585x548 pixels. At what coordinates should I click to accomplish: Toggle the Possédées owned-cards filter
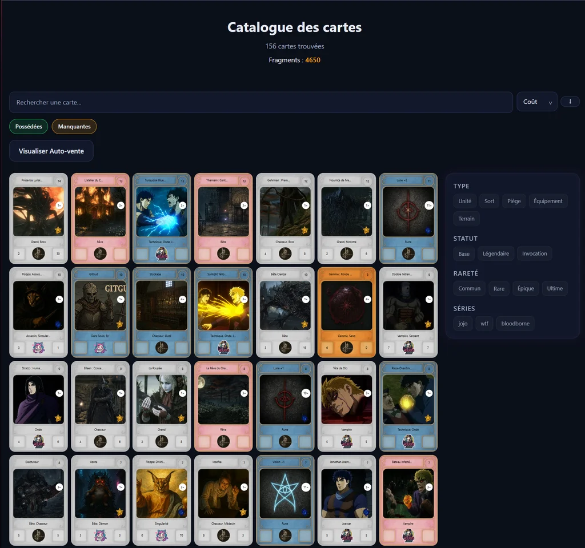[x=29, y=126]
